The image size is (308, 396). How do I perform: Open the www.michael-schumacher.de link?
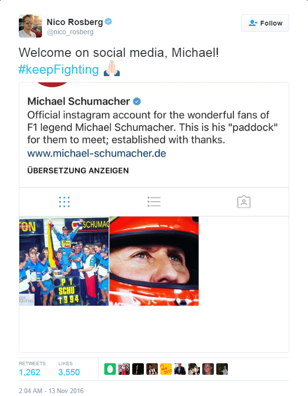click(97, 153)
